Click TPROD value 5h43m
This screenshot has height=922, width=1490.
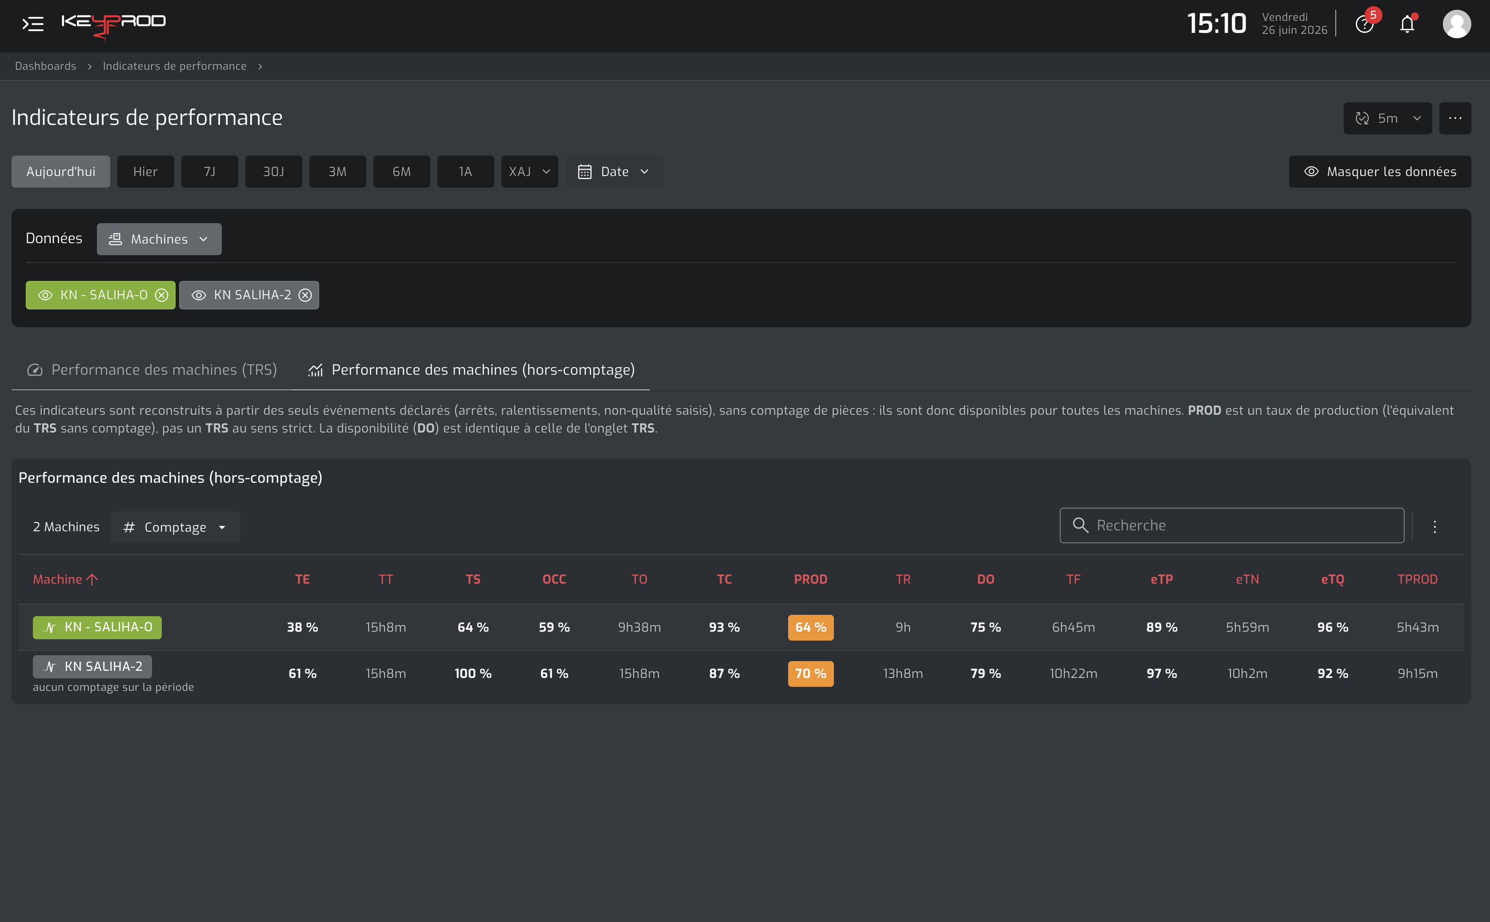pyautogui.click(x=1418, y=627)
